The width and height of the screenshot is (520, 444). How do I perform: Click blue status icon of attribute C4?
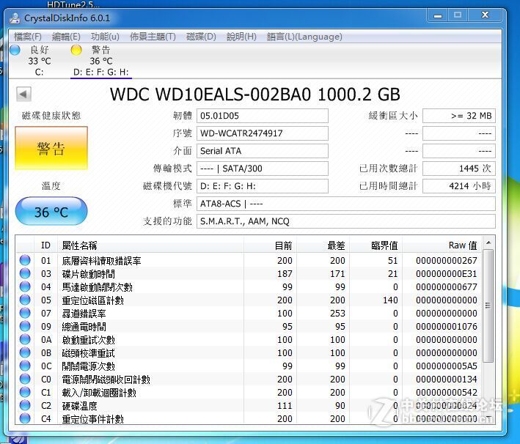click(25, 418)
